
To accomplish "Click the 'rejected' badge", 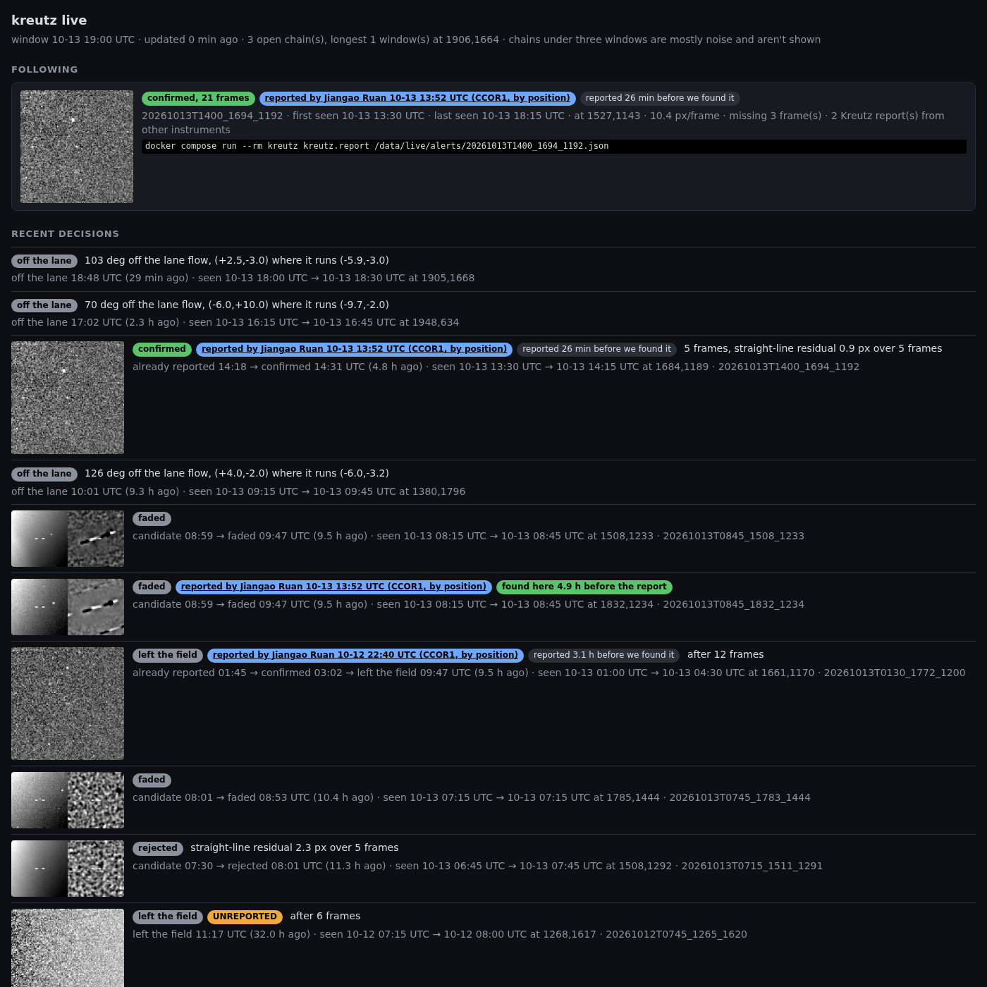I will (x=158, y=848).
